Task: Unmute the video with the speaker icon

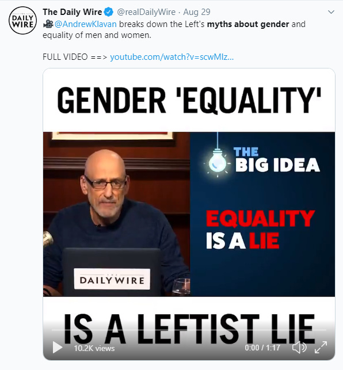Action: tap(299, 348)
